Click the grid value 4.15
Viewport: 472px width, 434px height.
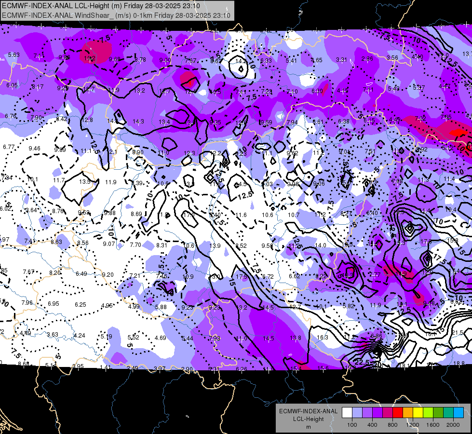[343, 91]
